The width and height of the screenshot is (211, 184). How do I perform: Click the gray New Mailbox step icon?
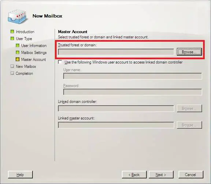click(12, 66)
